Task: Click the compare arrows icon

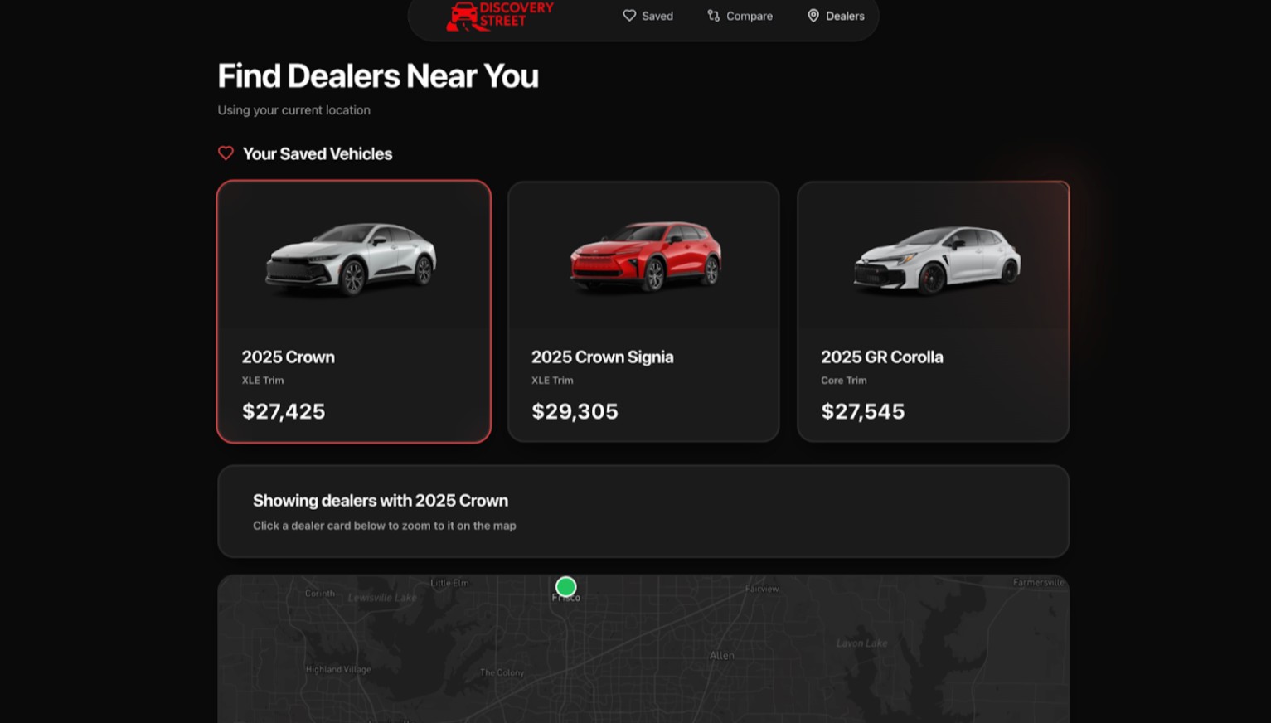Action: pyautogui.click(x=713, y=16)
